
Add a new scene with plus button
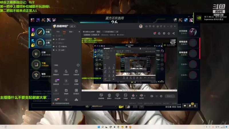(79, 32)
